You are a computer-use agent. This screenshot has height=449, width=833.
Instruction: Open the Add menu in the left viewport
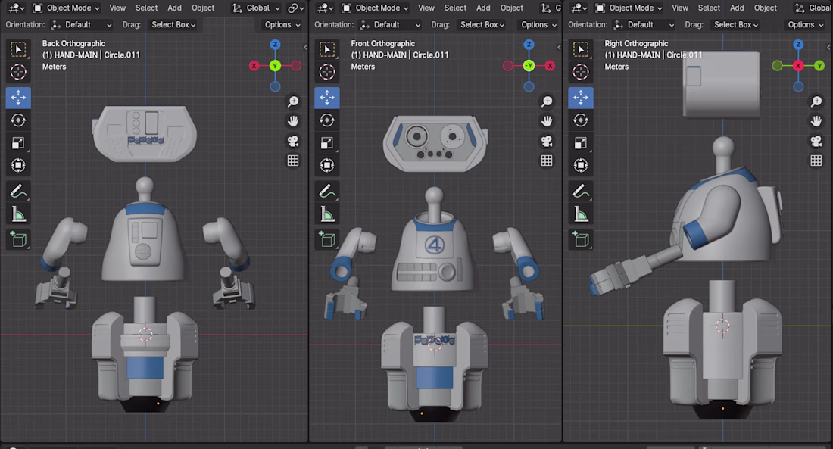click(174, 8)
